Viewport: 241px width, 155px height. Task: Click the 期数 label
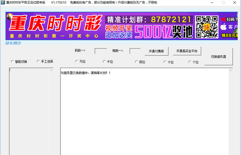point(118,51)
